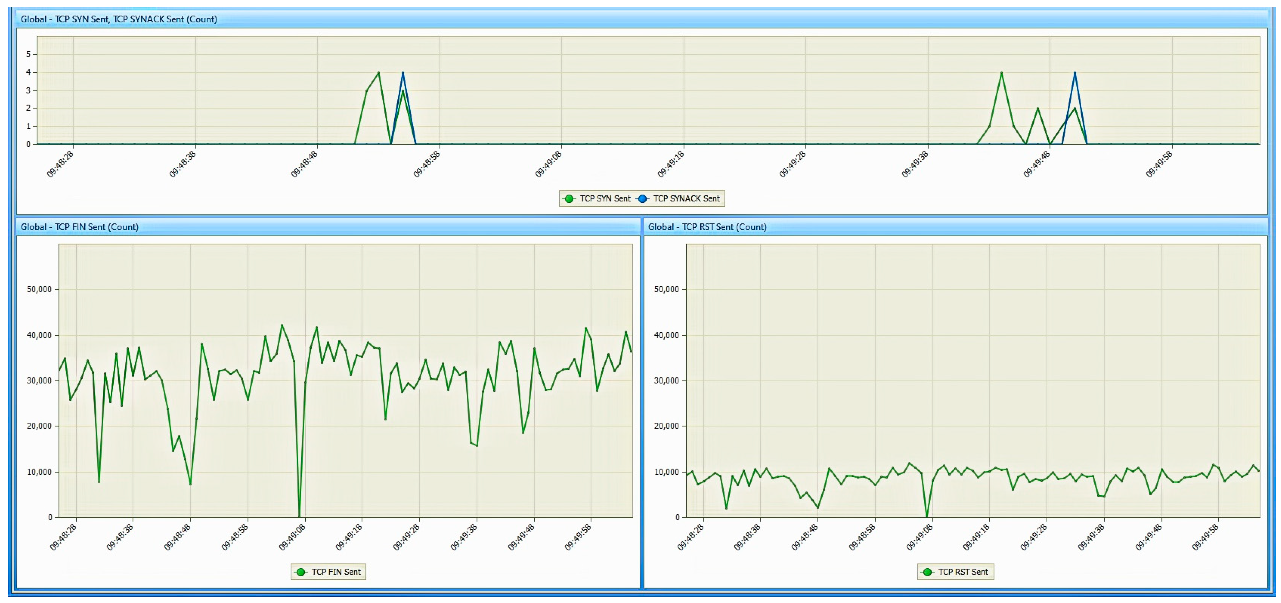Image resolution: width=1281 pixels, height=603 pixels.
Task: Select the Global TCP FIN Sent panel title
Action: coord(80,227)
